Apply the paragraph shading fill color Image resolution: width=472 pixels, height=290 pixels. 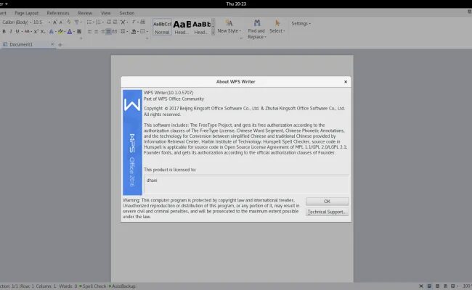pyautogui.click(x=134, y=31)
